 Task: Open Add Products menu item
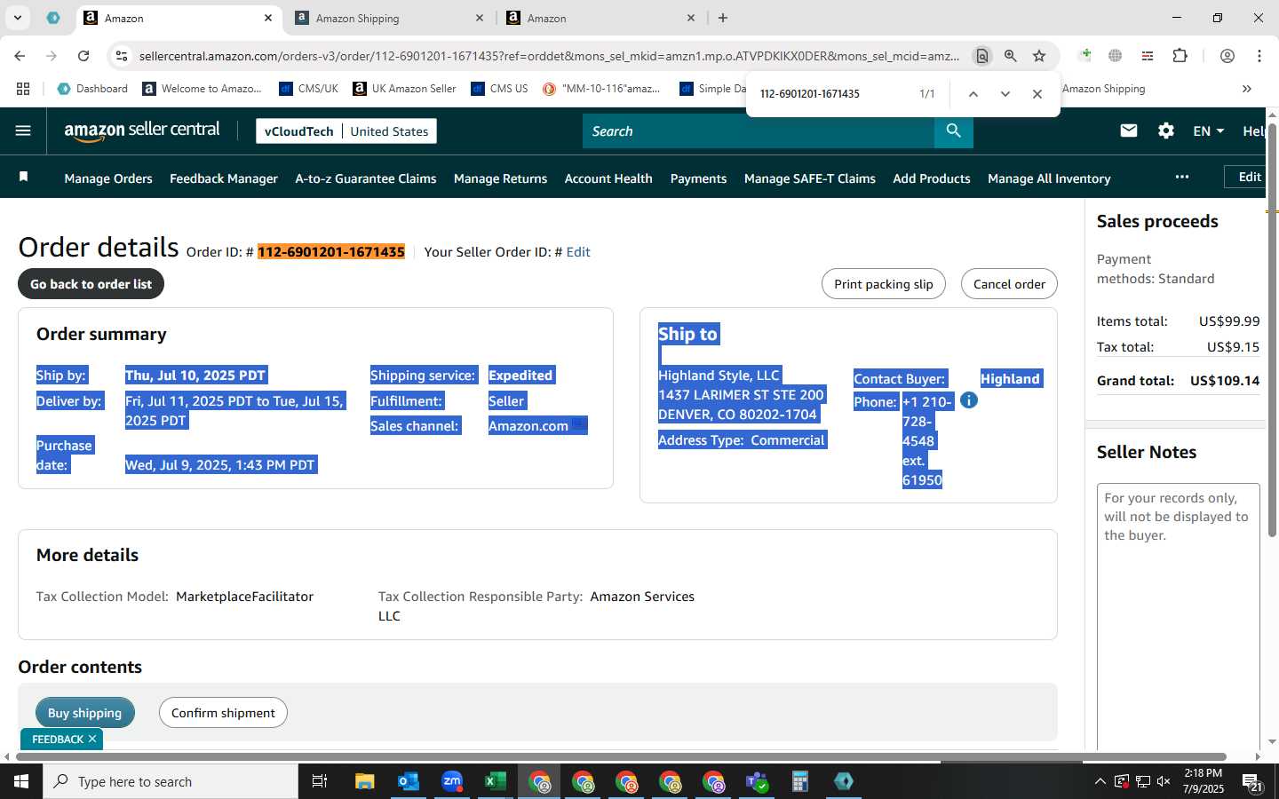[x=932, y=178]
